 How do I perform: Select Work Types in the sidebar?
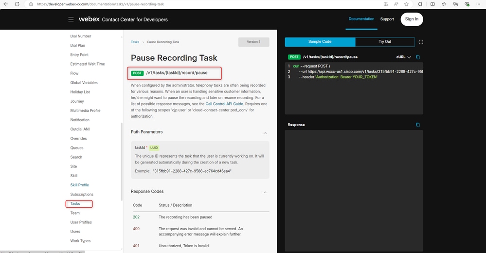(80, 241)
